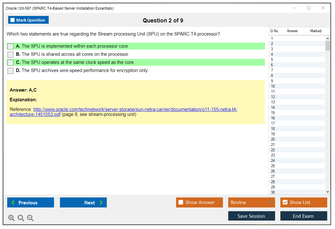Screen dimensions: 335x229
Task: Check answer option C about clock speed
Action: (10, 62)
